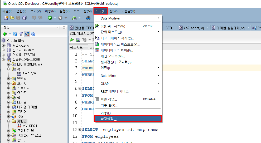The height and width of the screenshot is (143, 261).
Task: Switch to 테이블 생성예제.sql tab
Action: [231, 28]
